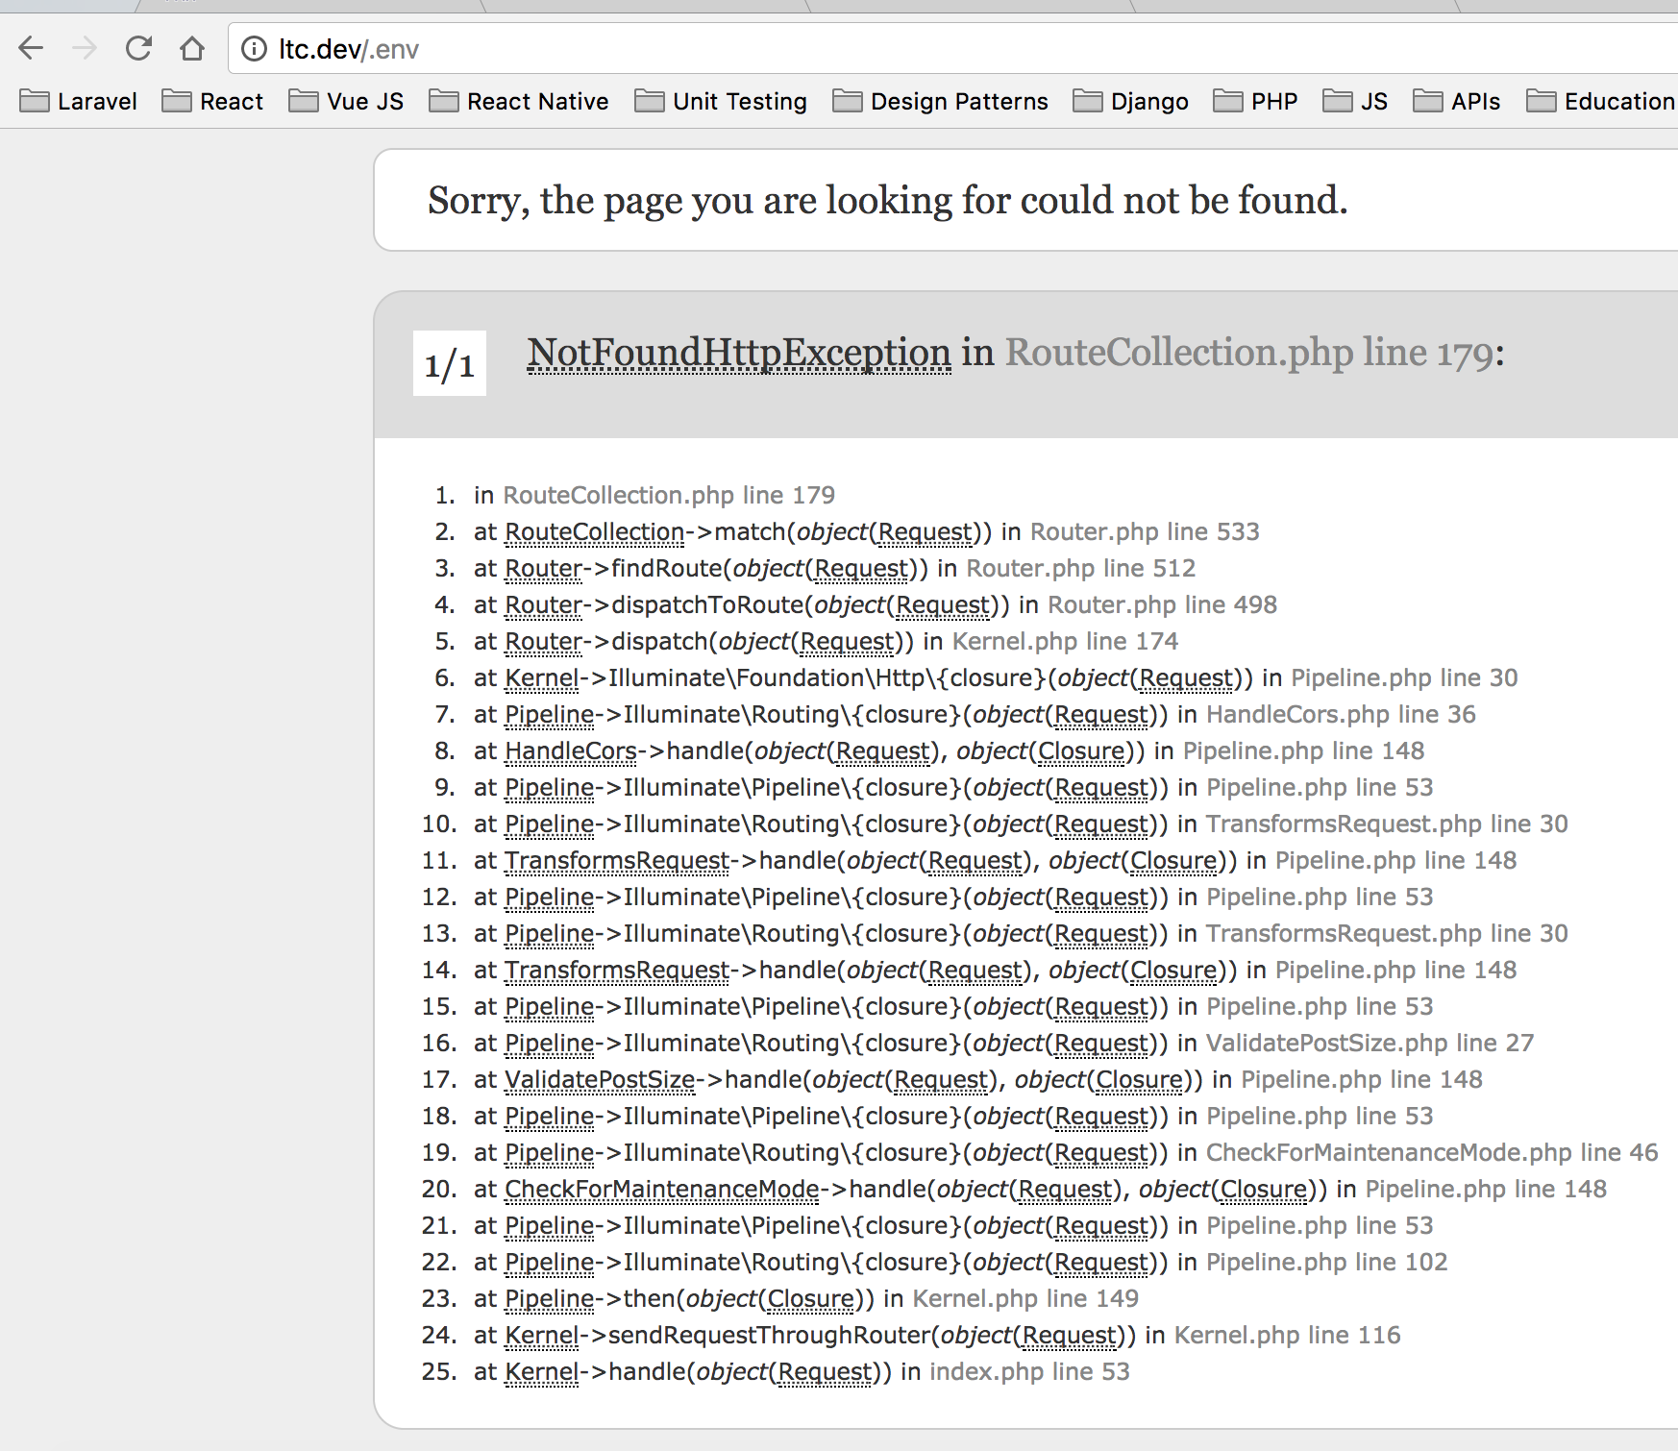Click Kernel.php line 149 file reference
The width and height of the screenshot is (1678, 1451).
point(1025,1298)
